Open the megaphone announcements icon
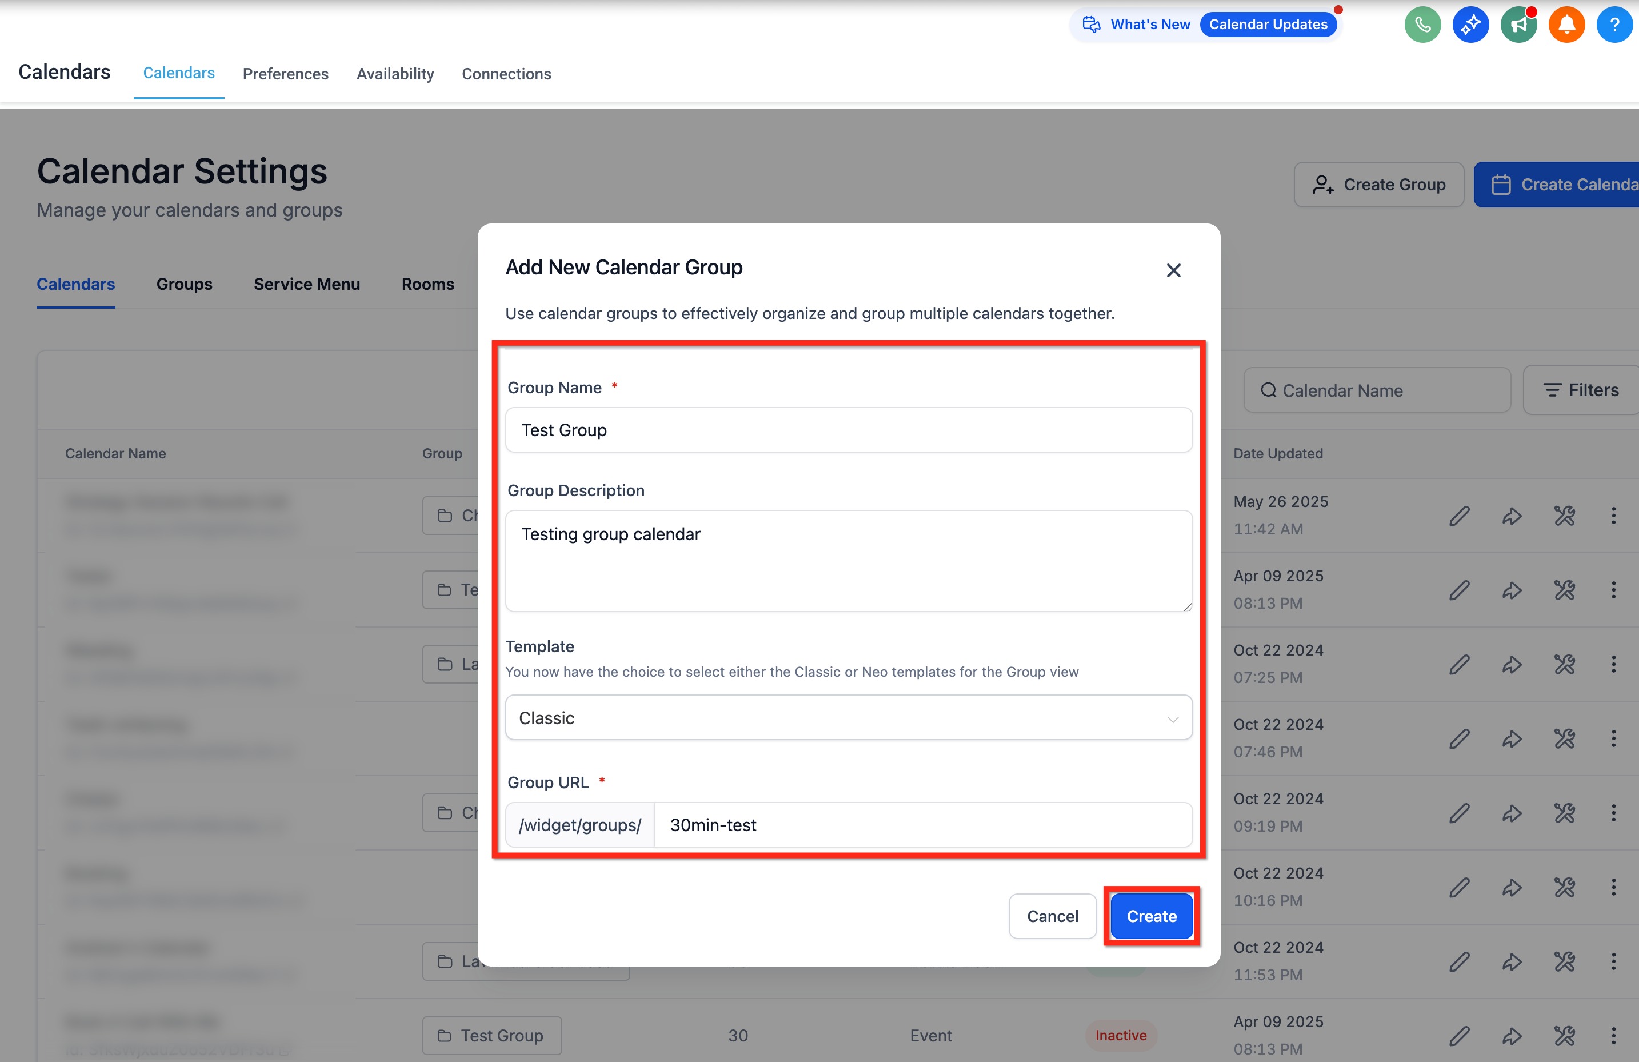1639x1062 pixels. [x=1518, y=25]
